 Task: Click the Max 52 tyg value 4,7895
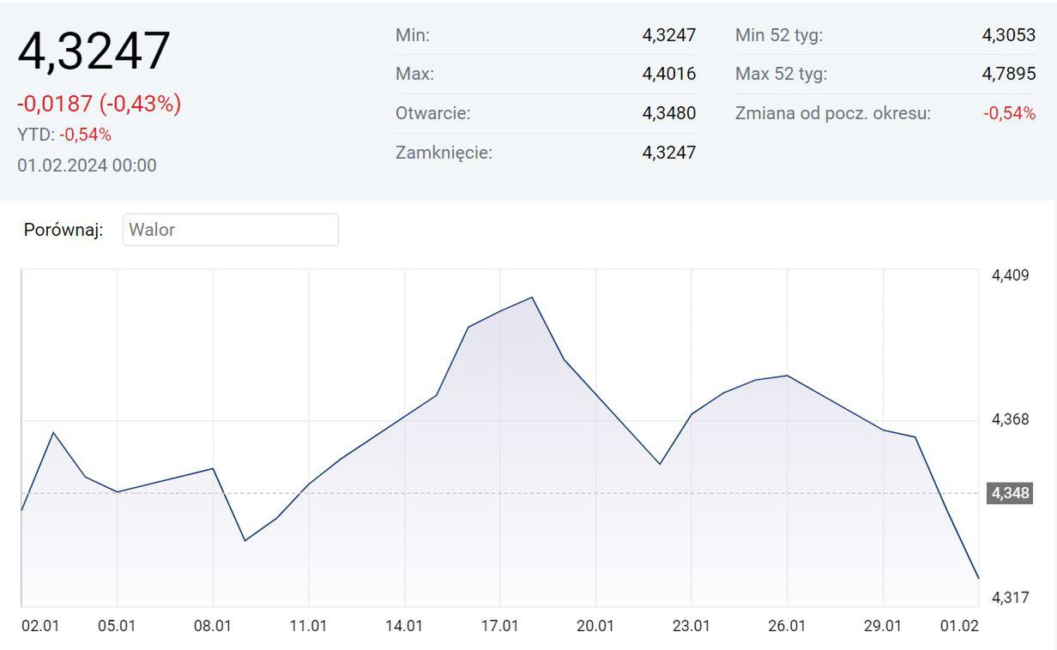click(1009, 74)
